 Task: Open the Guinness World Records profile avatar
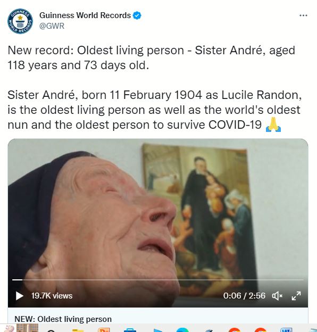click(x=20, y=21)
